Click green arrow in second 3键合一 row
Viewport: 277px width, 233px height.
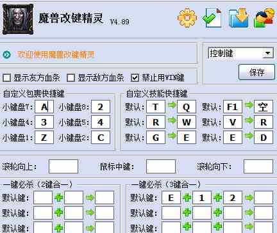click(248, 213)
